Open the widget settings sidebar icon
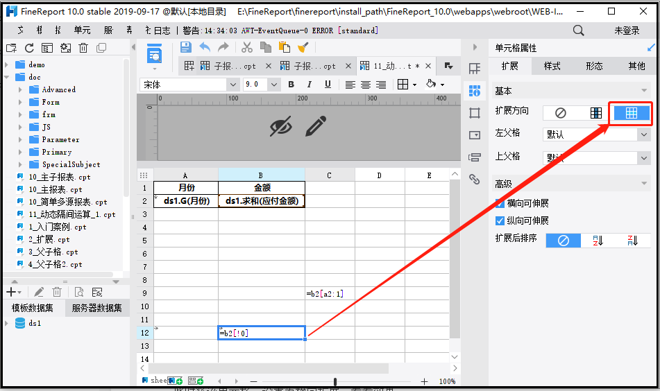 pyautogui.click(x=475, y=135)
